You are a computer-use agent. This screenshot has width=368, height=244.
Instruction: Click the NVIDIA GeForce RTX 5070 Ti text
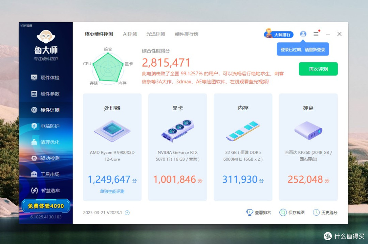pos(178,156)
